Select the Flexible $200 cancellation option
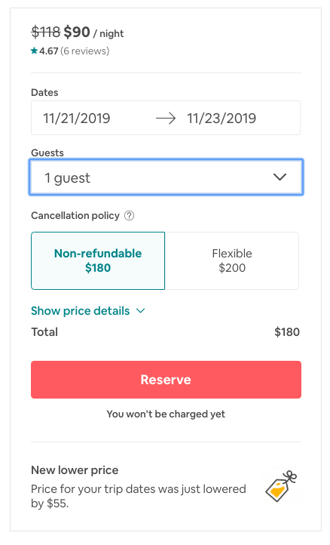This screenshot has width=330, height=545. click(x=232, y=260)
